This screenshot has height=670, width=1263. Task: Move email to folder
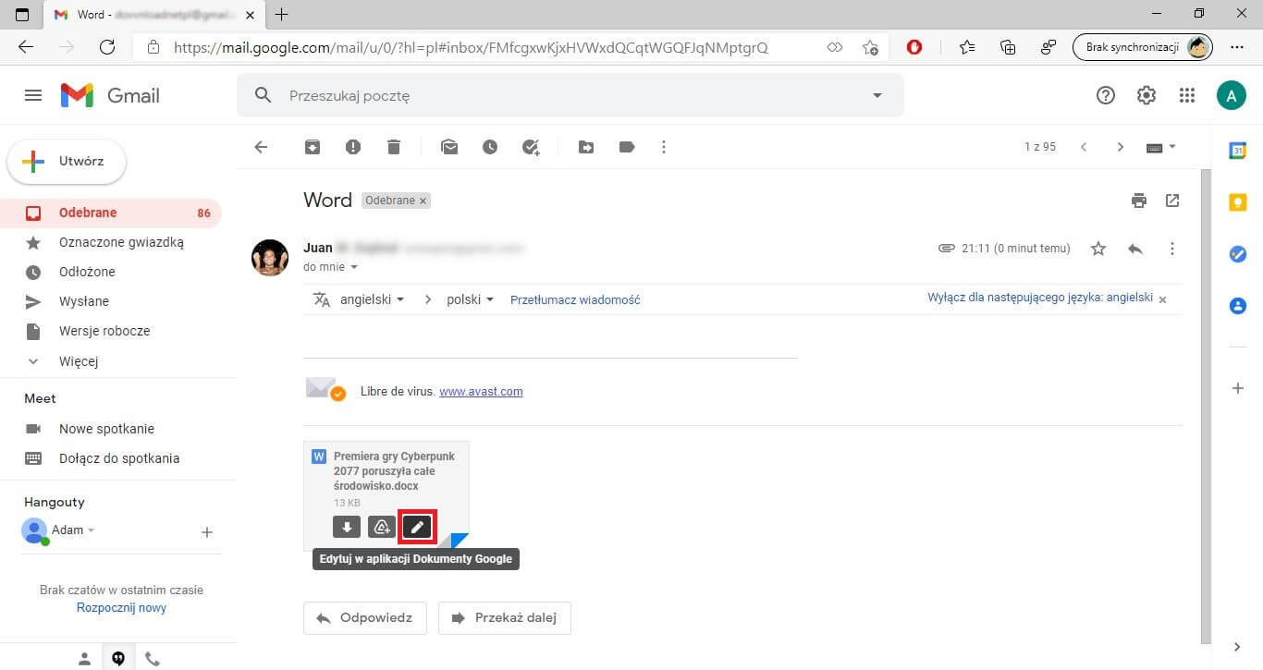pyautogui.click(x=586, y=147)
